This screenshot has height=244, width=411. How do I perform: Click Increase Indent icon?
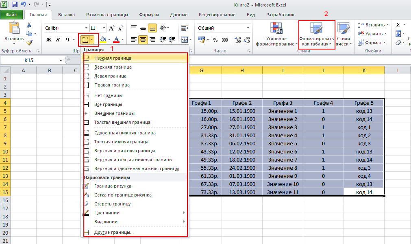[x=172, y=40]
